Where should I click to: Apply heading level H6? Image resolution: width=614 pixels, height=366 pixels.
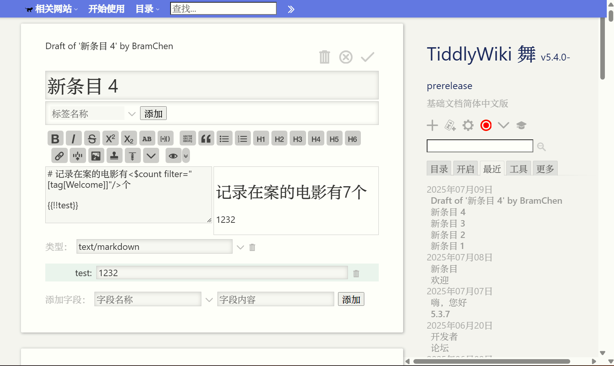tap(352, 139)
